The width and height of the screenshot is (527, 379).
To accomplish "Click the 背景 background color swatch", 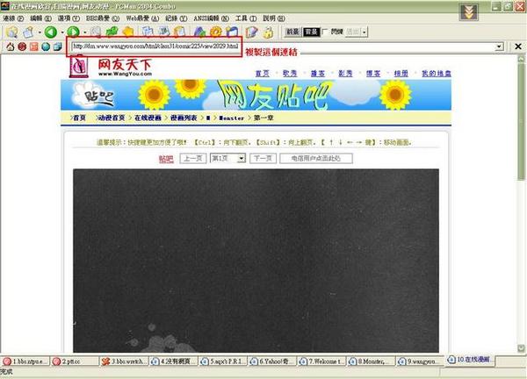I will coord(312,32).
